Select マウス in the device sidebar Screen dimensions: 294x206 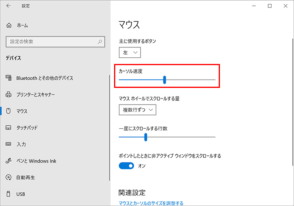22,111
